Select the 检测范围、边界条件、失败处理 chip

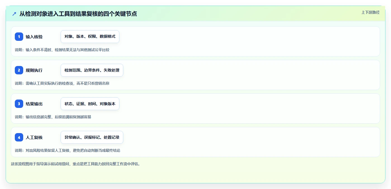pyautogui.click(x=92, y=70)
